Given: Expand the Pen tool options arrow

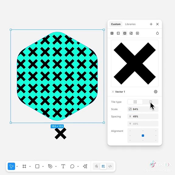Looking at the screenshot, I should pyautogui.click(x=56, y=166).
